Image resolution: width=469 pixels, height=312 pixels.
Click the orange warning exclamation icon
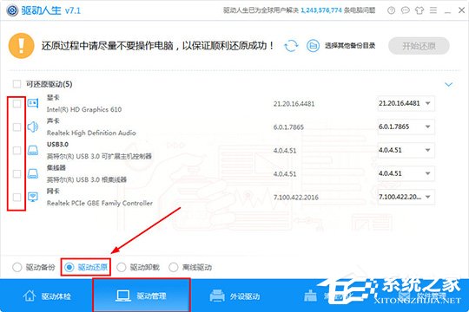21,46
